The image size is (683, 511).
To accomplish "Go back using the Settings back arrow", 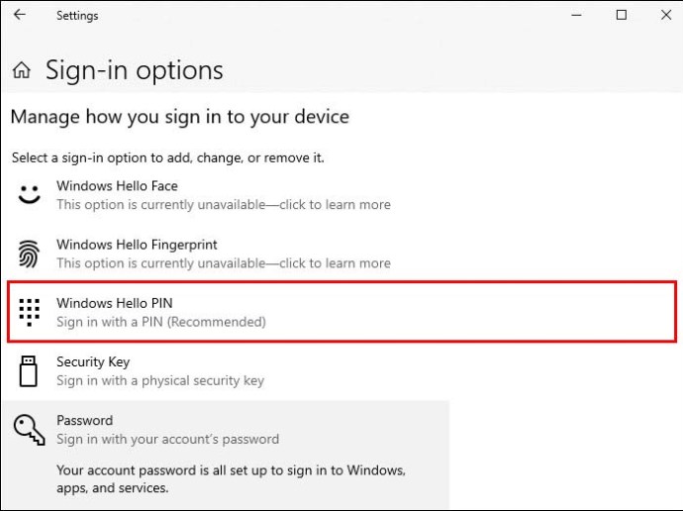I will [20, 15].
